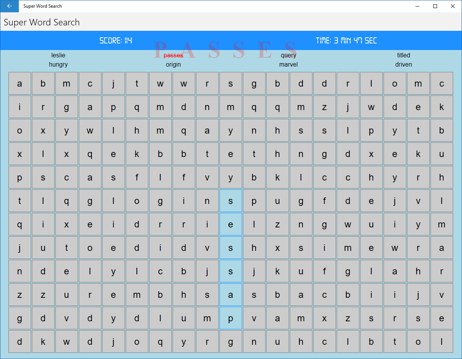Screen dimensions: 462x359
Task: Click the word 'leslie' in the word list
Action: coord(58,55)
